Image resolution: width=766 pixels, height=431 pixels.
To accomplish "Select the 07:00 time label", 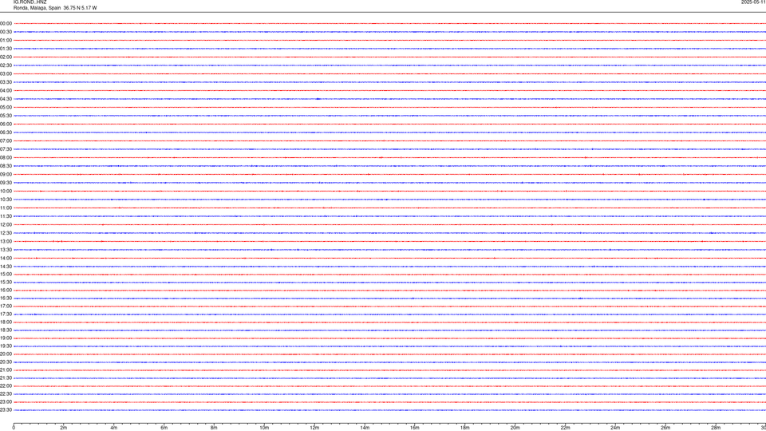I will point(6,140).
